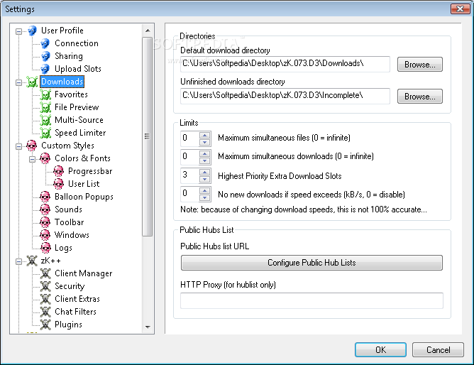Viewport: 474px width, 365px height.
Task: Select Multi-Source in the tree
Action: point(79,120)
